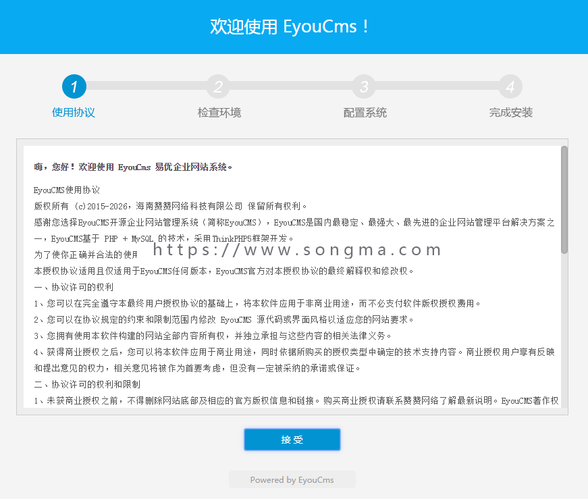Select step 2 circle for 检查环境
Screen dimensions: 588x499
point(218,86)
